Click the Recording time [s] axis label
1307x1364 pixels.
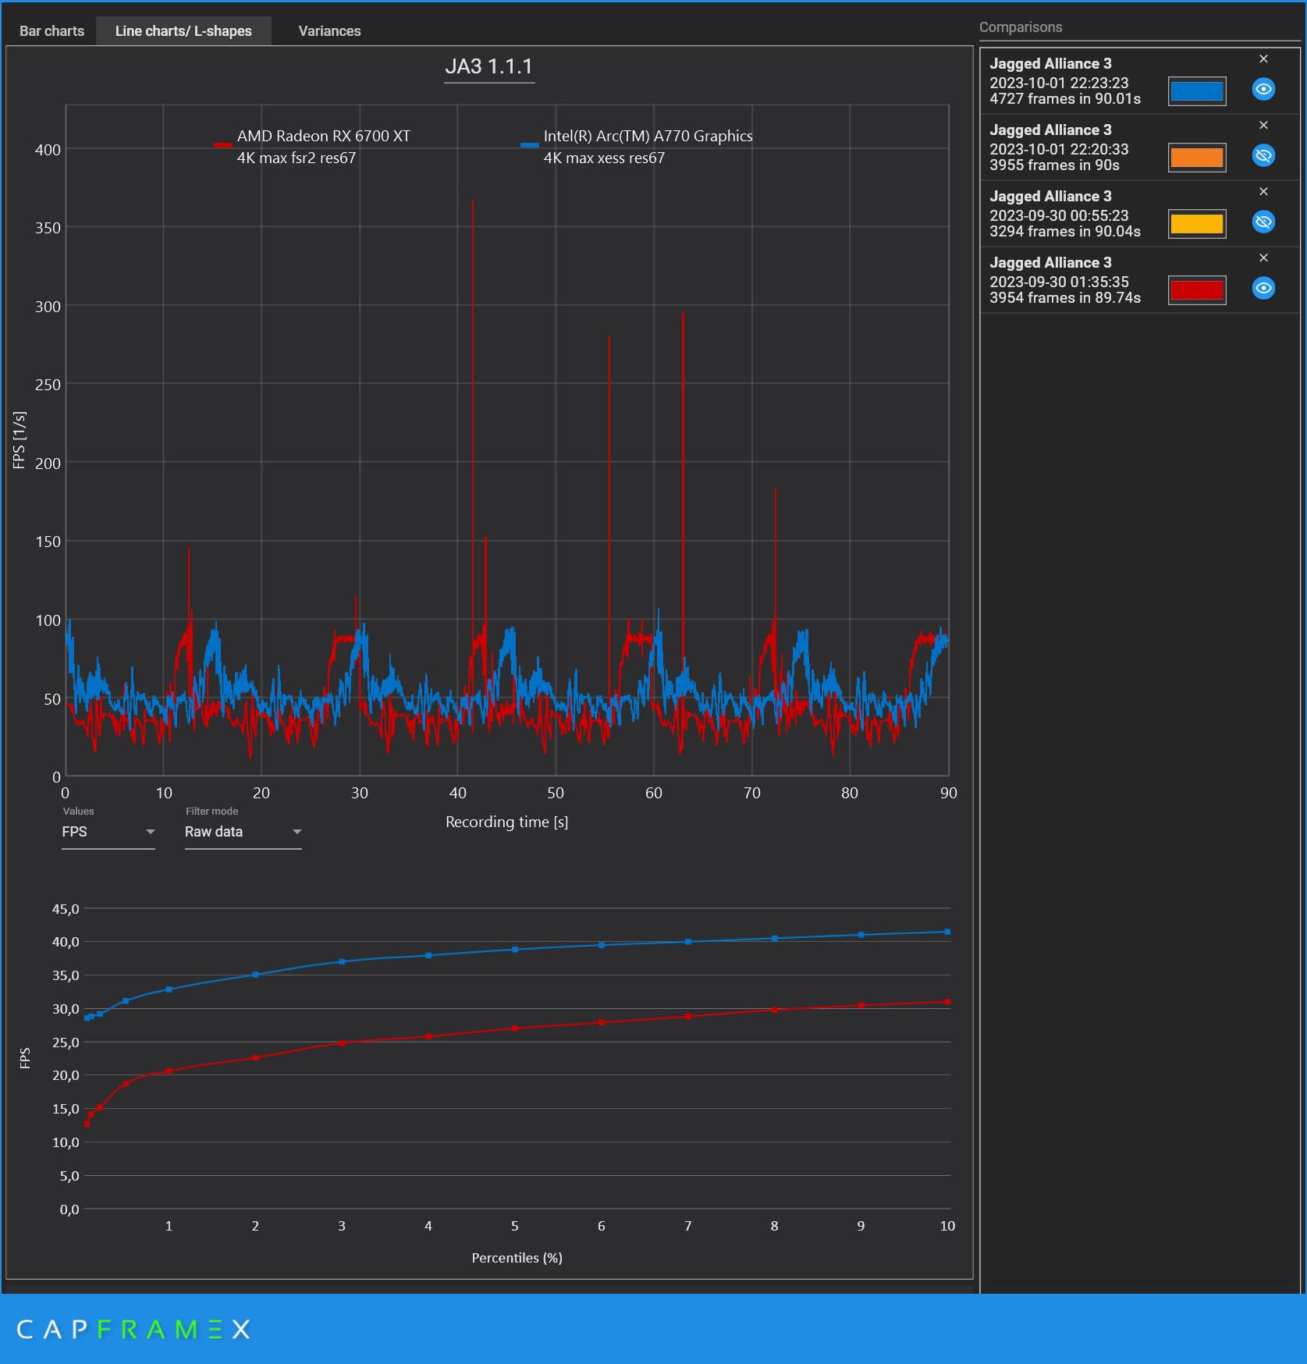[x=506, y=822]
